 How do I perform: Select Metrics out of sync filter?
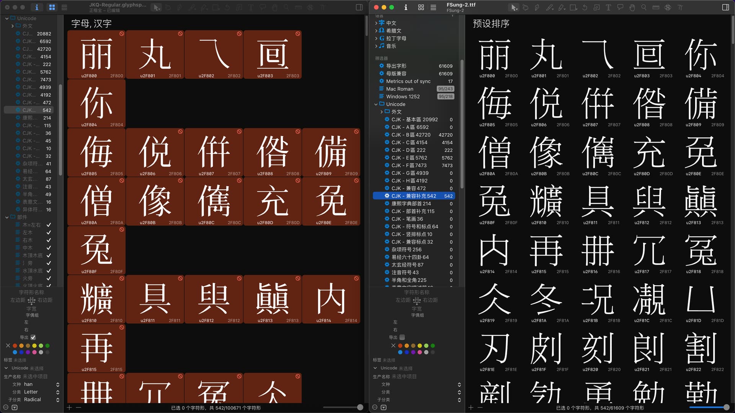(x=408, y=81)
